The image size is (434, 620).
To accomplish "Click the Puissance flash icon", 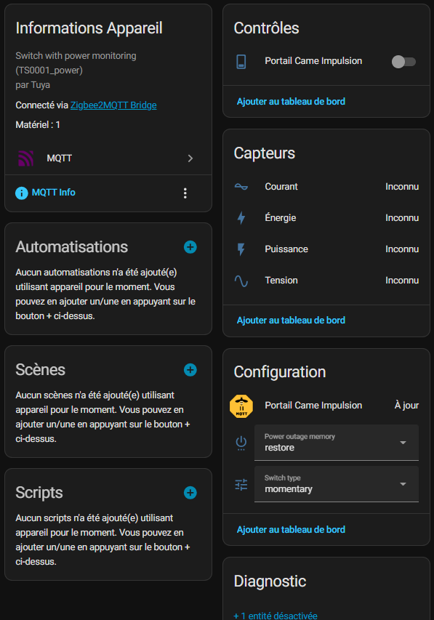I will pos(243,249).
